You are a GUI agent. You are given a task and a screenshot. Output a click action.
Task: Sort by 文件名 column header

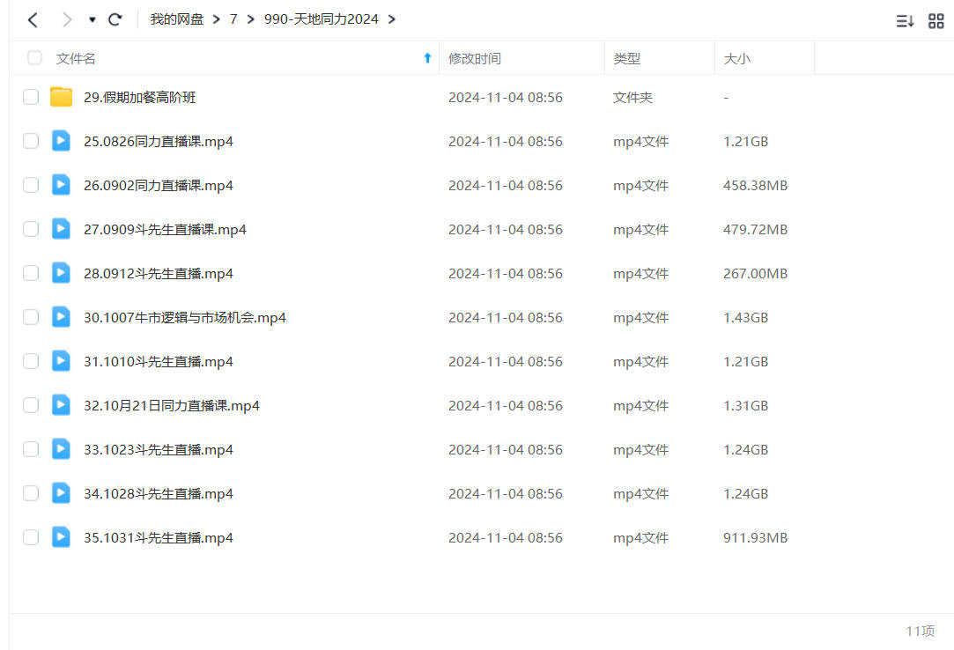76,58
